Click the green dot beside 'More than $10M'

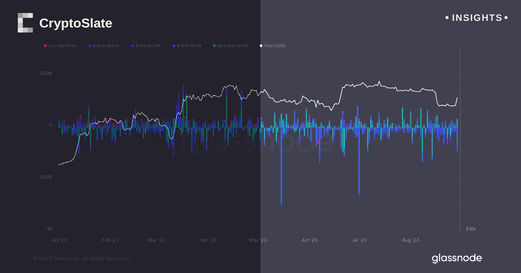[214, 45]
